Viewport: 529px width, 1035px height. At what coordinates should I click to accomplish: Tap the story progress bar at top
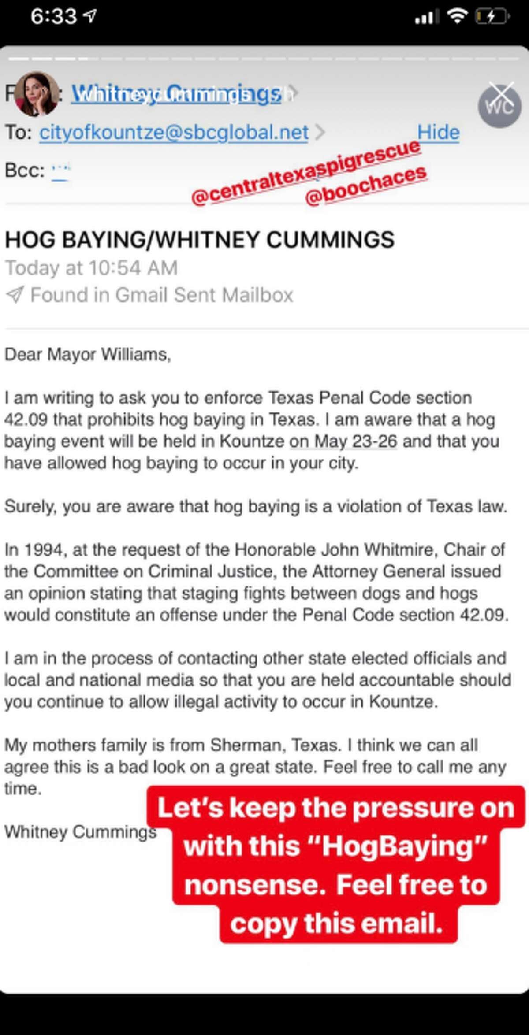coord(264,59)
